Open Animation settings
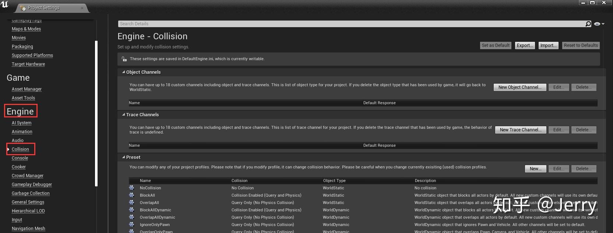Image resolution: width=613 pixels, height=233 pixels. coord(22,132)
